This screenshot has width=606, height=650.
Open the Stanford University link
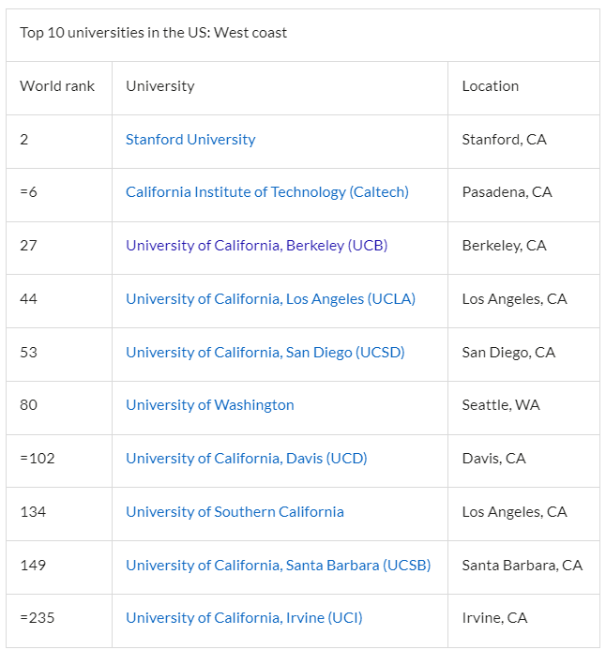point(190,140)
